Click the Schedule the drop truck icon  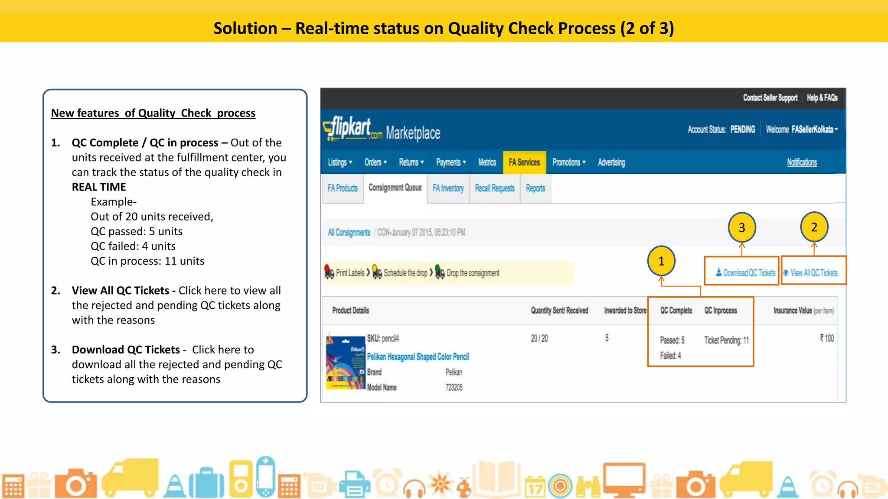click(x=377, y=272)
